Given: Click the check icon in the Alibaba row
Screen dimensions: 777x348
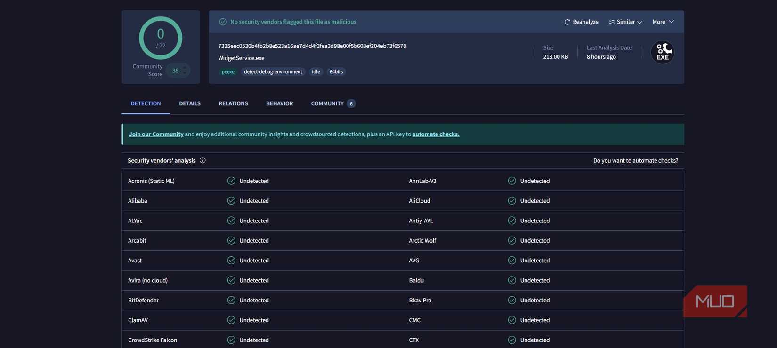Looking at the screenshot, I should click(x=231, y=201).
